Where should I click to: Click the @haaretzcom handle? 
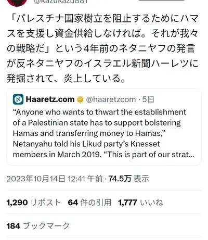click(x=111, y=99)
